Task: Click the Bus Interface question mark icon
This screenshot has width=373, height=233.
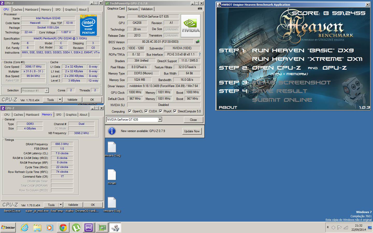Action: click(200, 54)
